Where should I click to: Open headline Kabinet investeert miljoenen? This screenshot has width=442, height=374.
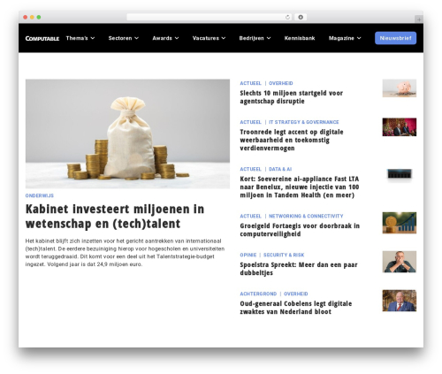tap(115, 217)
